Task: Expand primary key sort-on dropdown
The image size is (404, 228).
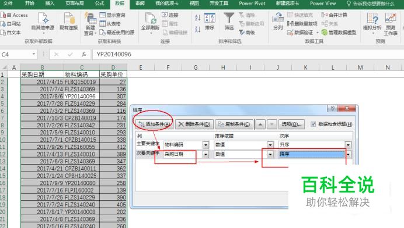Action: pos(270,145)
